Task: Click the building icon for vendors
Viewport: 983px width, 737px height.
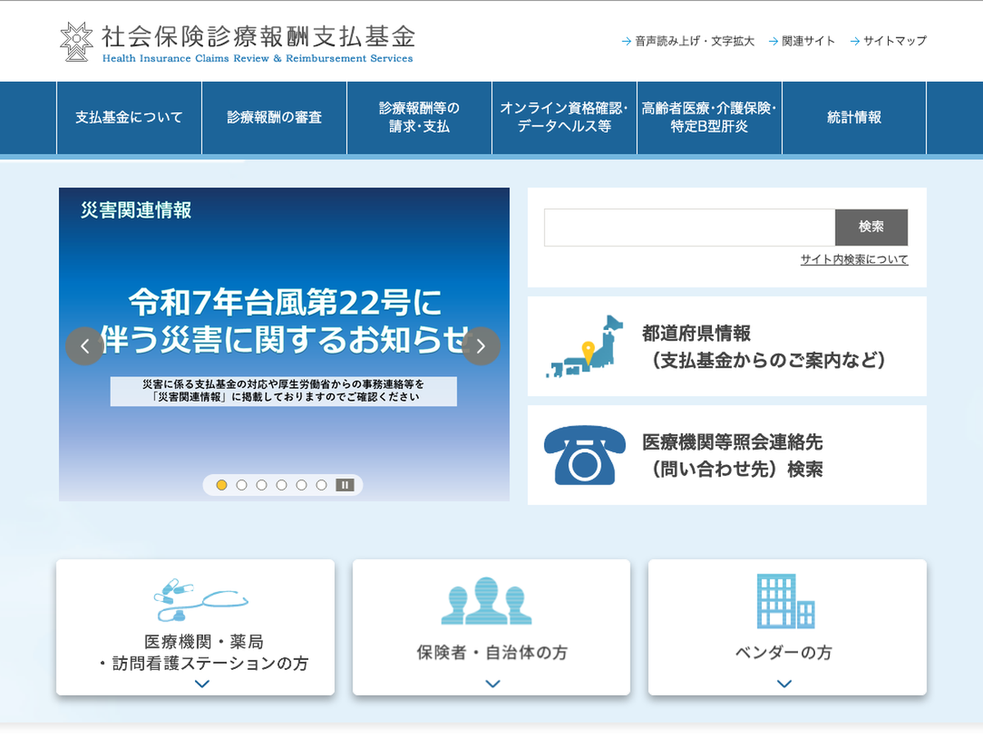Action: point(785,600)
